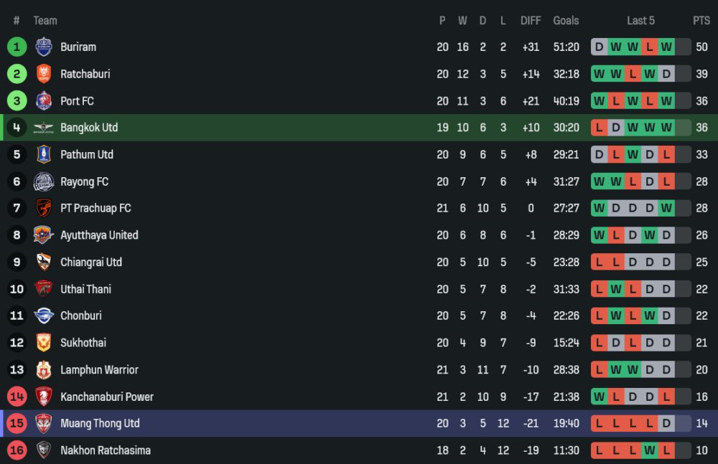The width and height of the screenshot is (718, 464).
Task: Click the PT Prachuap FC badge
Action: tap(44, 209)
